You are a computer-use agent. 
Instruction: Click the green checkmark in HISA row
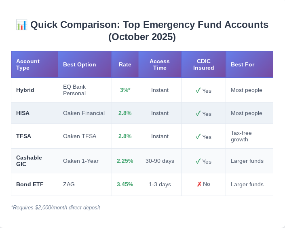click(198, 113)
